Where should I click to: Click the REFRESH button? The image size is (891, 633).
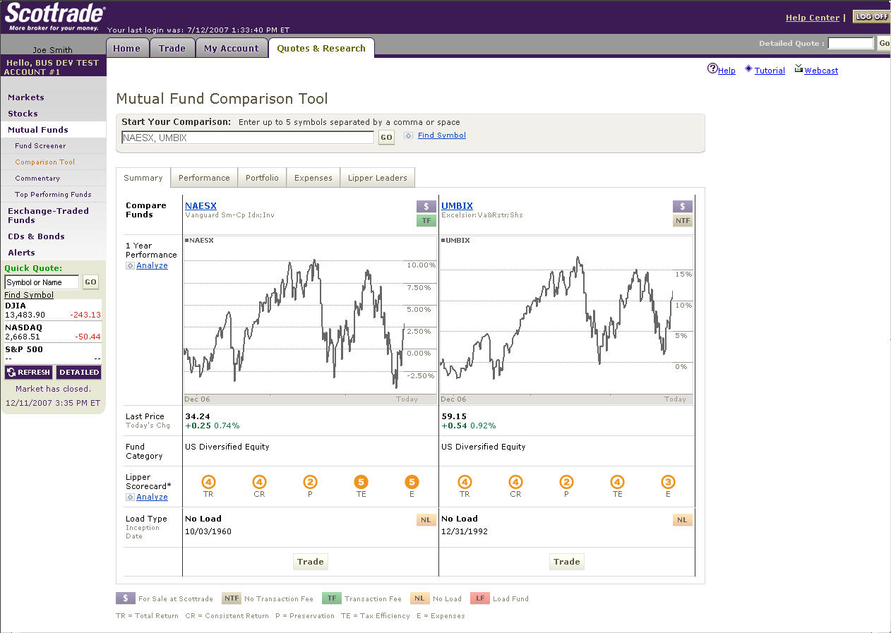coord(28,373)
